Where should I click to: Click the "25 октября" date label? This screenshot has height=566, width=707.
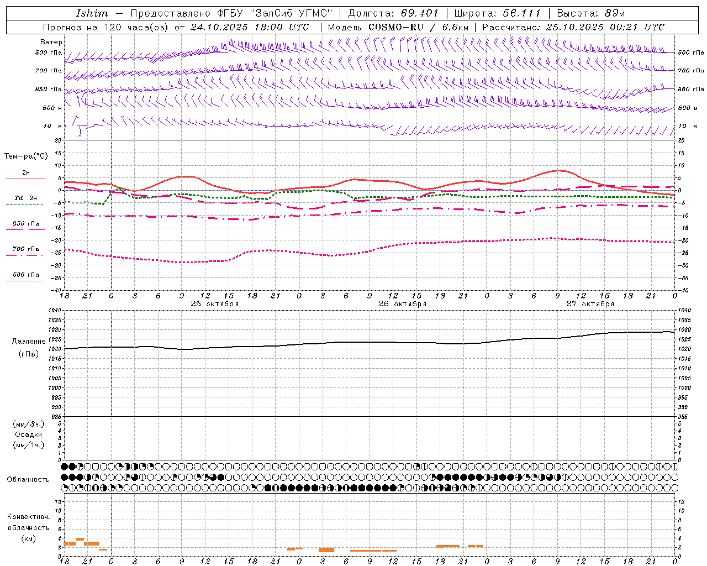pos(215,304)
